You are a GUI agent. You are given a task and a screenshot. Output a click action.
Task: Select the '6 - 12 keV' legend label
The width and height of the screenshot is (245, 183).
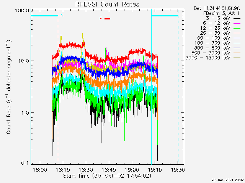pos(217,23)
